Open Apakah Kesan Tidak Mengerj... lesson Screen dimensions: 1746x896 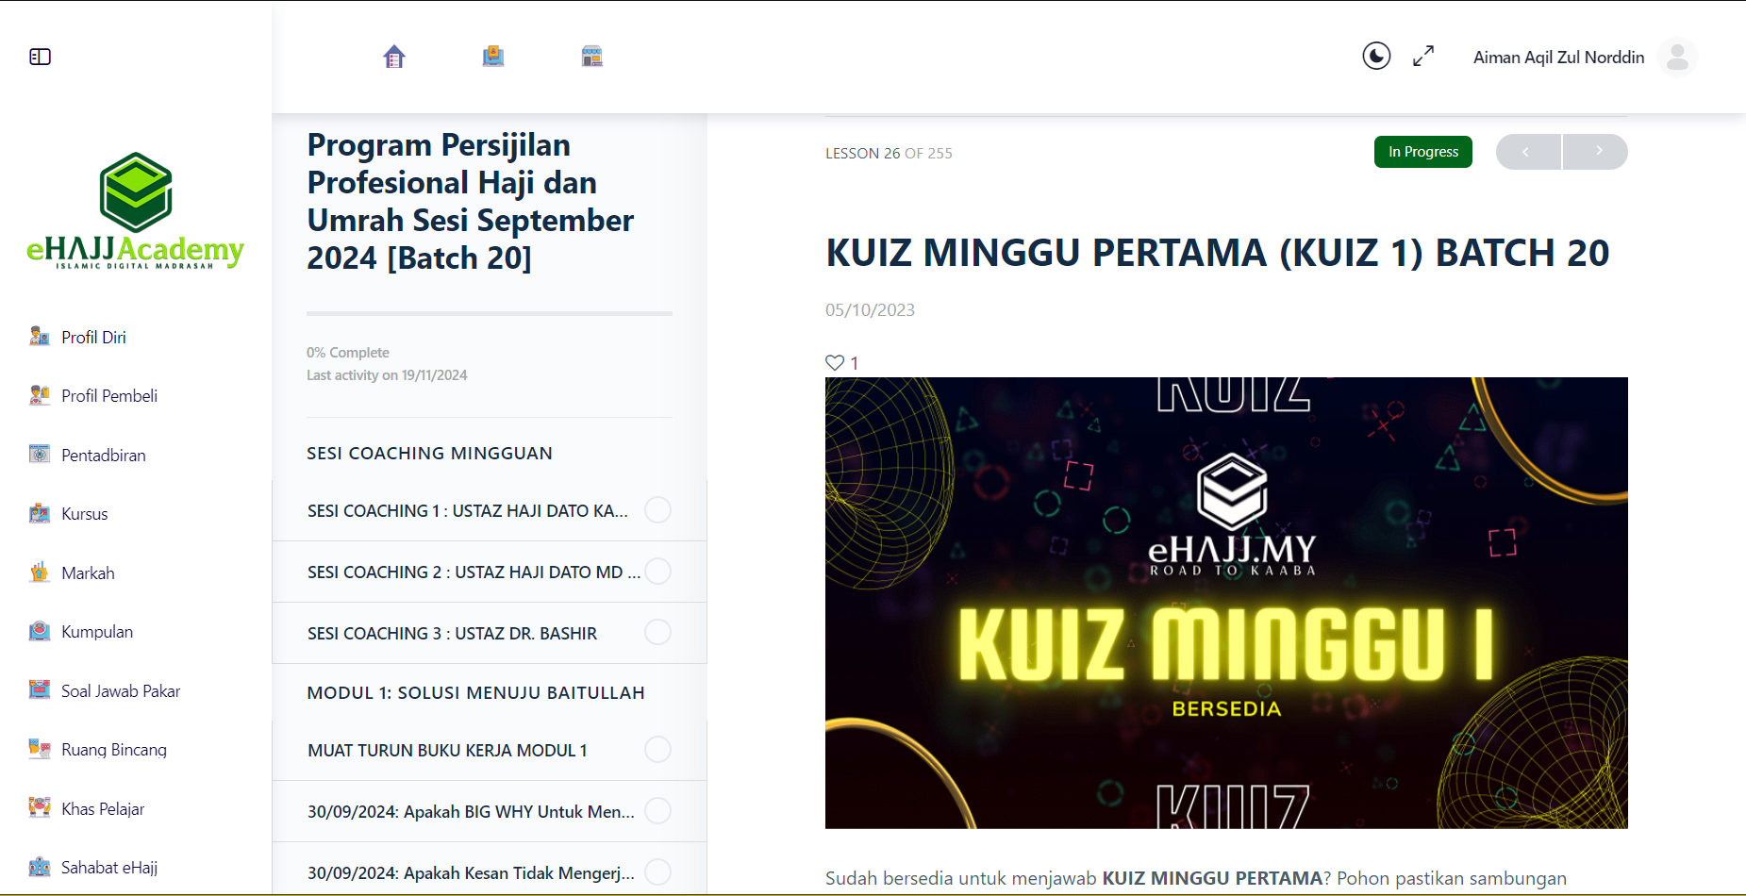pyautogui.click(x=471, y=873)
